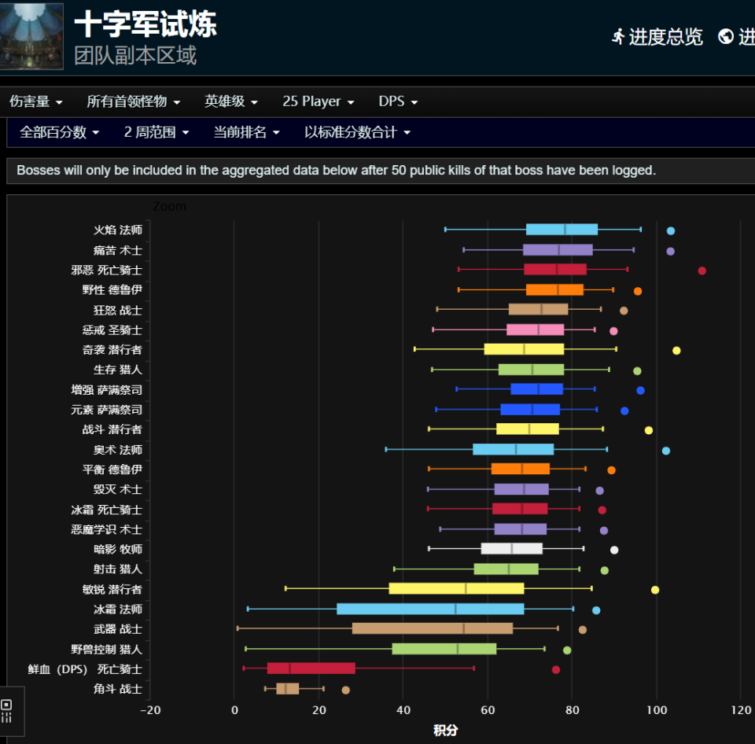Select the 痛苦 术士 row label

coord(118,250)
